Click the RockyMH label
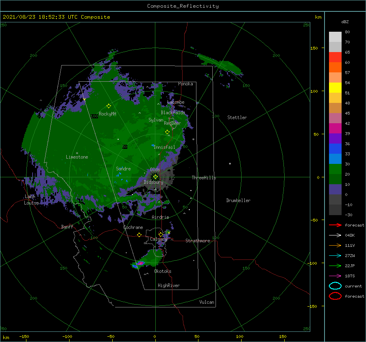The height and width of the screenshot is (342, 366). (107, 114)
